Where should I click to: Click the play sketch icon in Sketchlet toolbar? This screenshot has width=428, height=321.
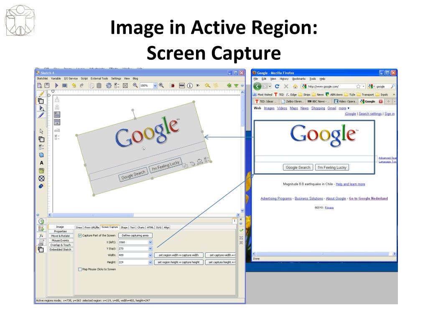tap(56, 86)
